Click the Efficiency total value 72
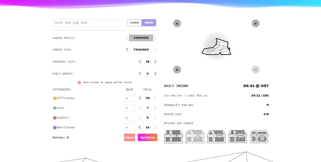 (x=147, y=98)
